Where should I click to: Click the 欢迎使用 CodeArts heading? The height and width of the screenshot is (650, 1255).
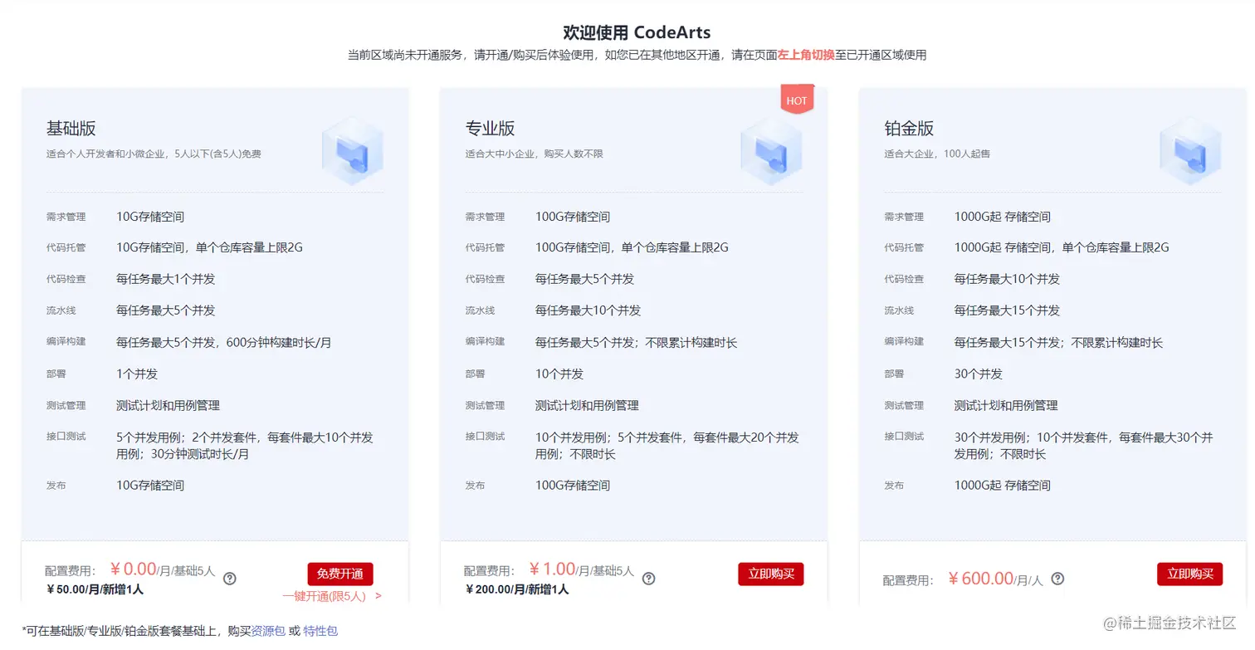[637, 32]
